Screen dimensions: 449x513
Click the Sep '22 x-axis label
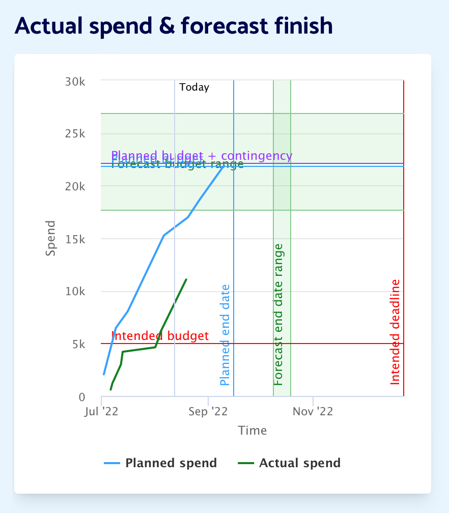coord(208,411)
